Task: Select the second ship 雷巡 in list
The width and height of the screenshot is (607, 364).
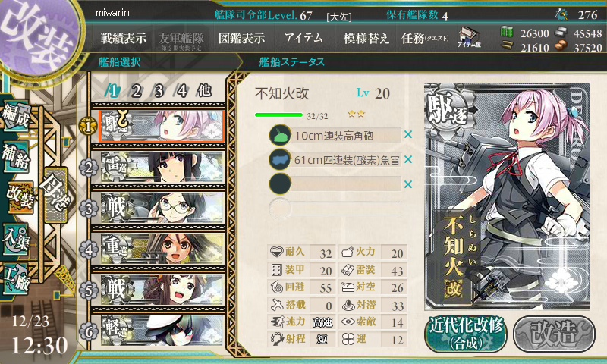Action: [x=162, y=167]
